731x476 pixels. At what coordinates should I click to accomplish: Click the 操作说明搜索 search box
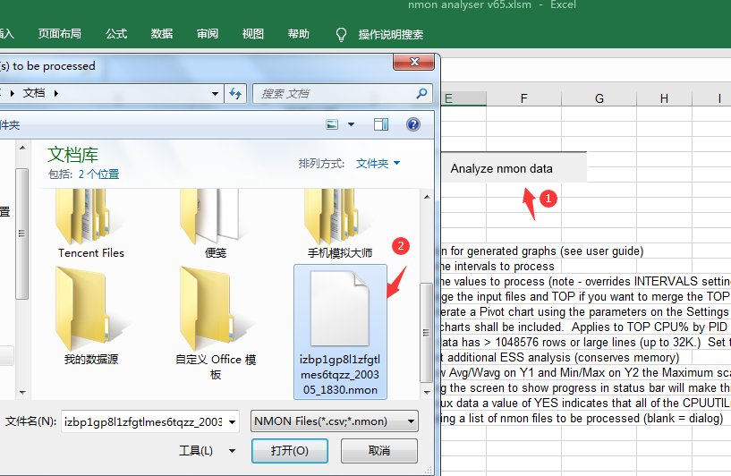pyautogui.click(x=391, y=35)
